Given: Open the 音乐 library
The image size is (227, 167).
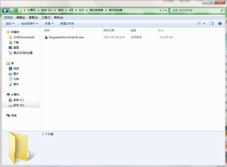Looking at the screenshot, I should tap(16, 84).
